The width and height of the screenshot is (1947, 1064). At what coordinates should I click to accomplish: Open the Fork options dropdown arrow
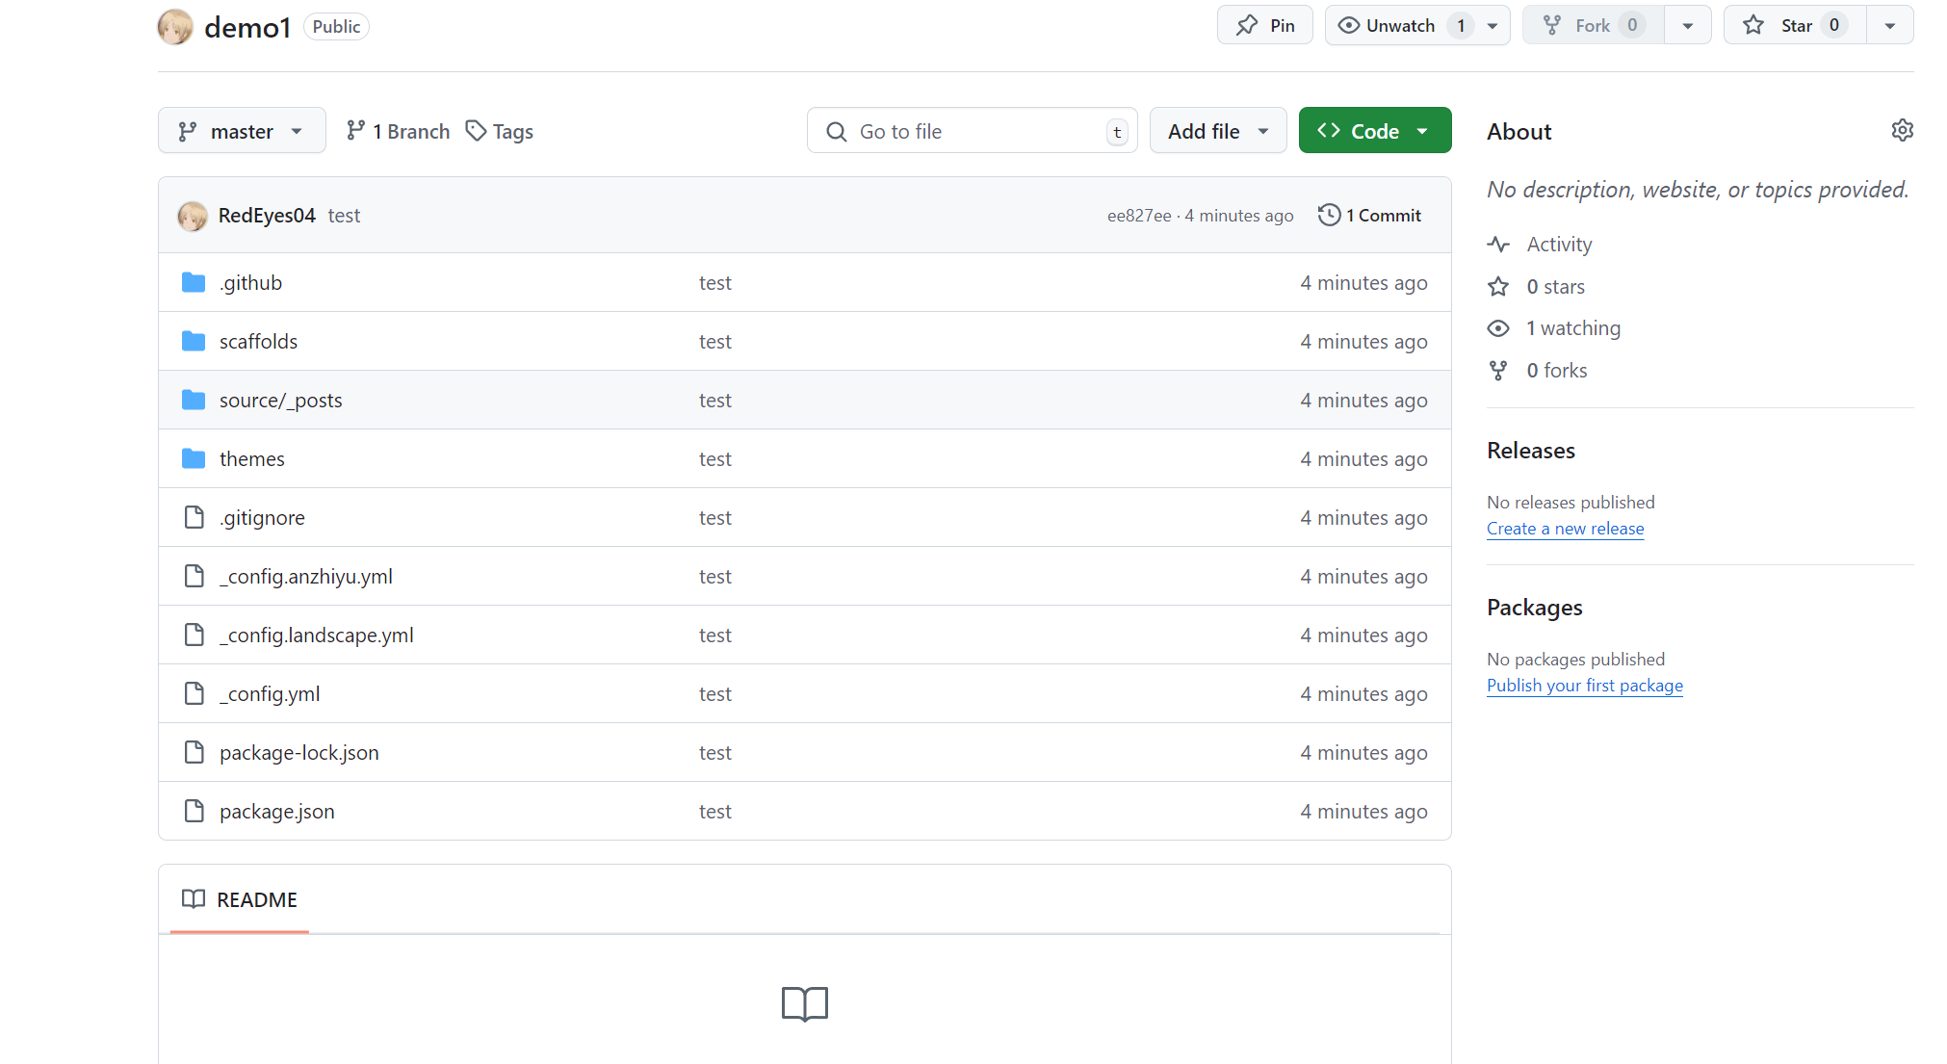(x=1687, y=26)
